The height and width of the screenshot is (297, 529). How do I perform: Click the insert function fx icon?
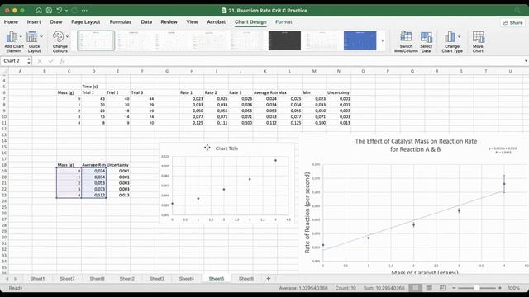(x=62, y=61)
